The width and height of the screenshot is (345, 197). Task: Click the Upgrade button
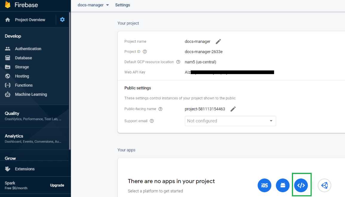click(x=57, y=185)
